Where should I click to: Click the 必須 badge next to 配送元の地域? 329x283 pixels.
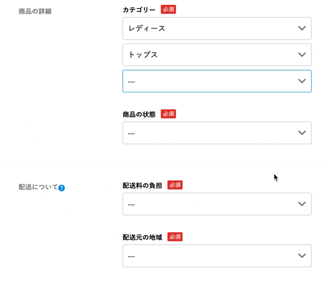click(175, 237)
